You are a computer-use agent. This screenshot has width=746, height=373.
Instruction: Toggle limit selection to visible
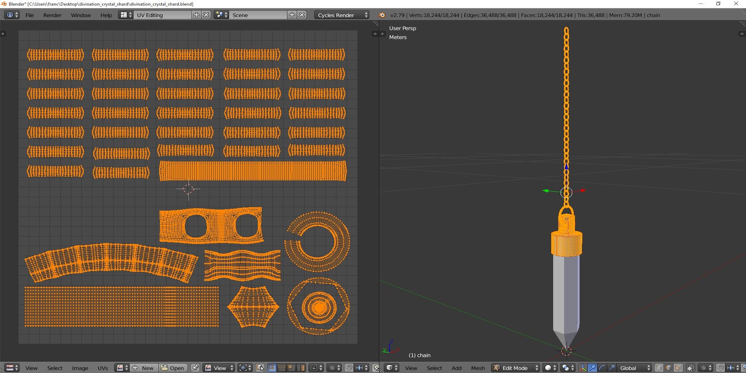point(690,368)
